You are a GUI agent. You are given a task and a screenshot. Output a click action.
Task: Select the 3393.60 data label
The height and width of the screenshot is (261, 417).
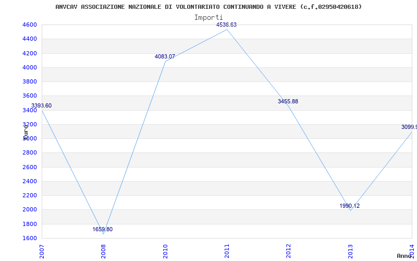coord(42,106)
